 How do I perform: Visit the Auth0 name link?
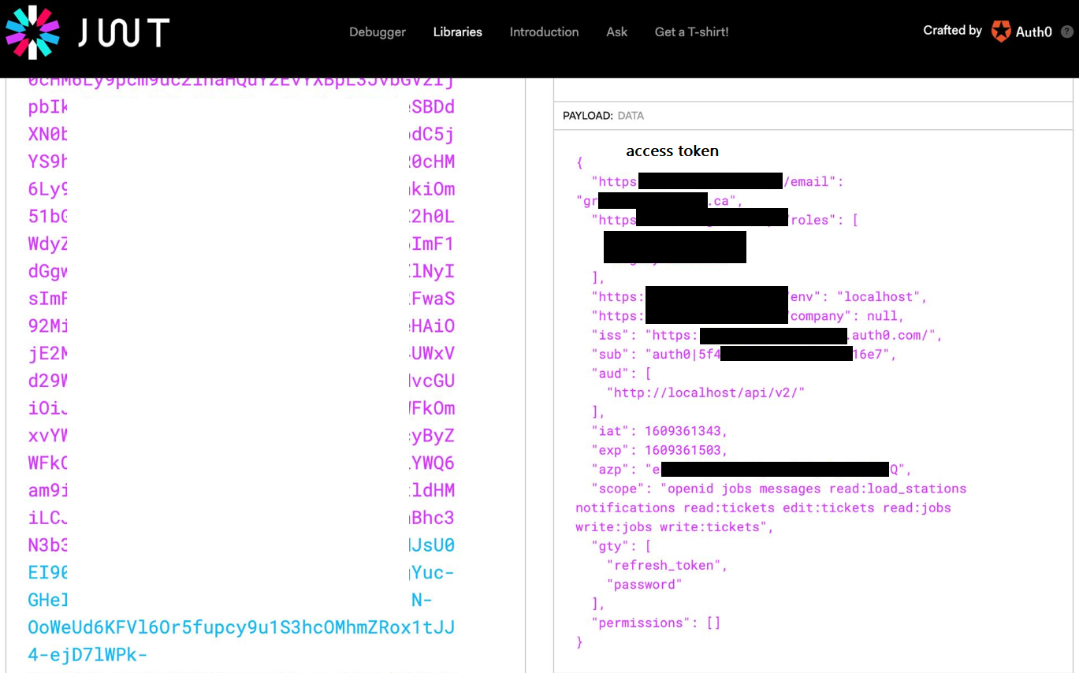(1034, 32)
